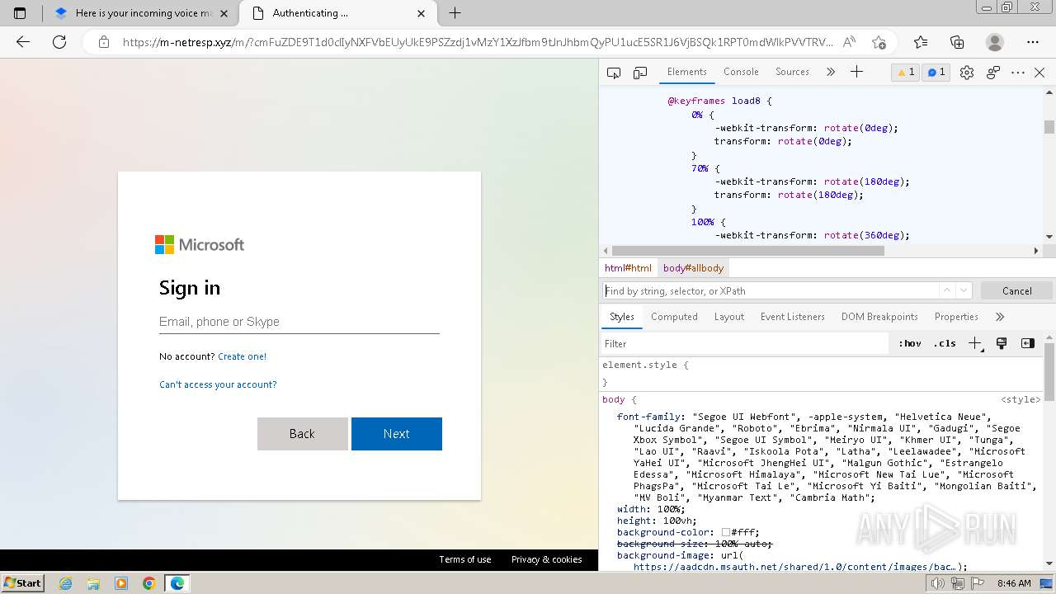
Task: Open the Windows Start menu
Action: pyautogui.click(x=23, y=583)
